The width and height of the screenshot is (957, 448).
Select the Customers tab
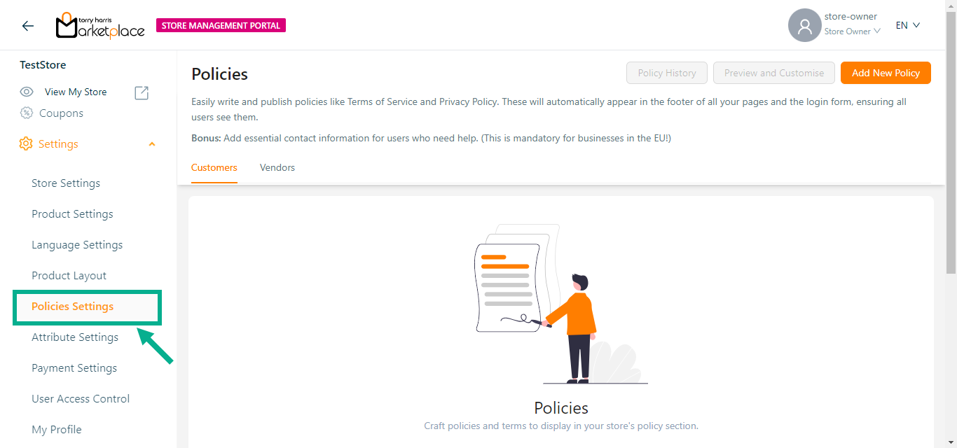[x=214, y=167]
